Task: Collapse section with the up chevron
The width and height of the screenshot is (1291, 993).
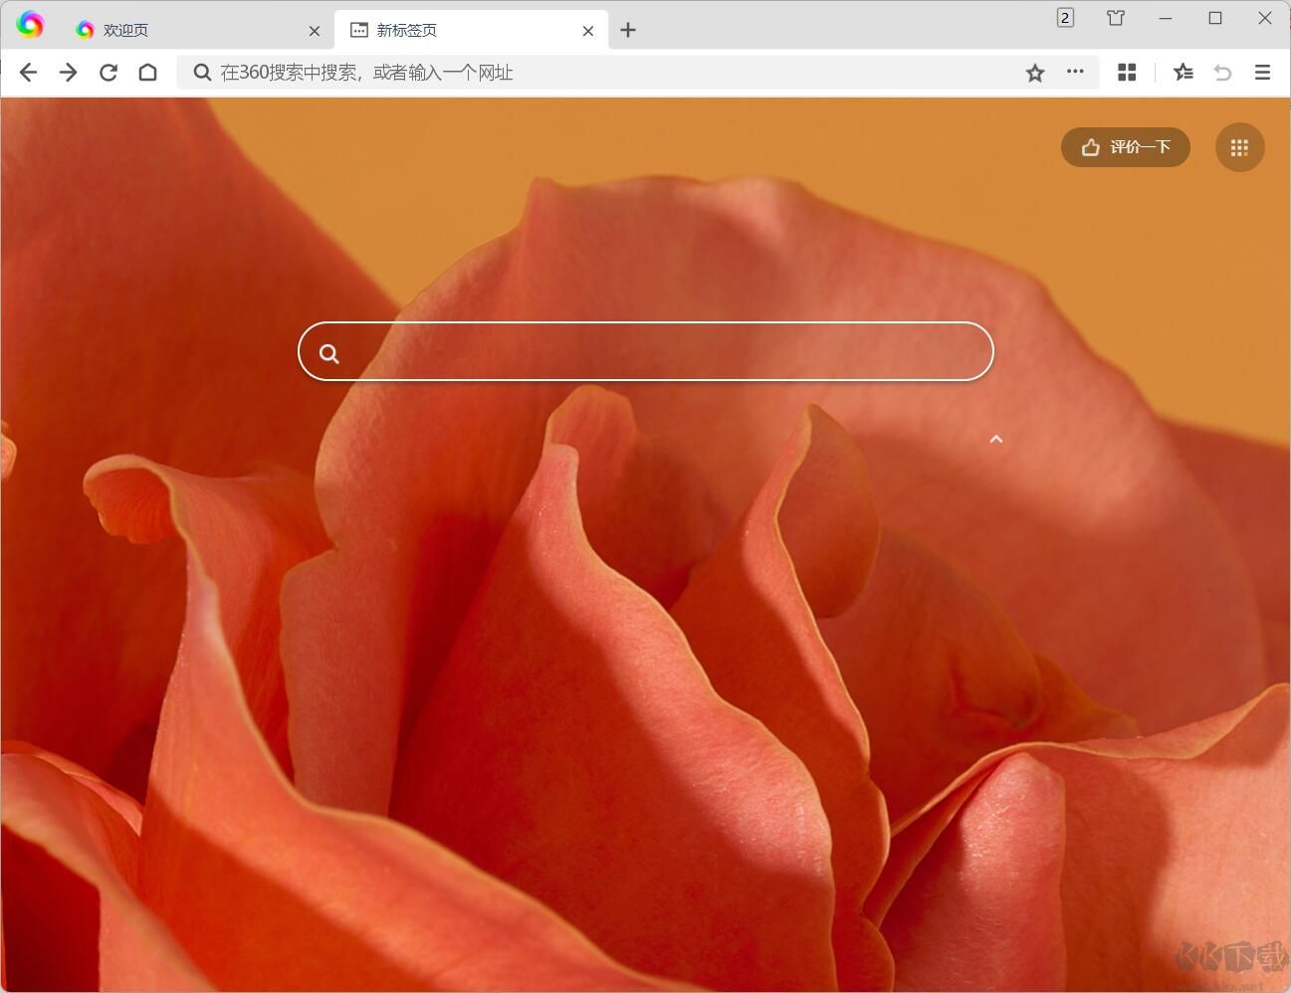Action: point(996,439)
